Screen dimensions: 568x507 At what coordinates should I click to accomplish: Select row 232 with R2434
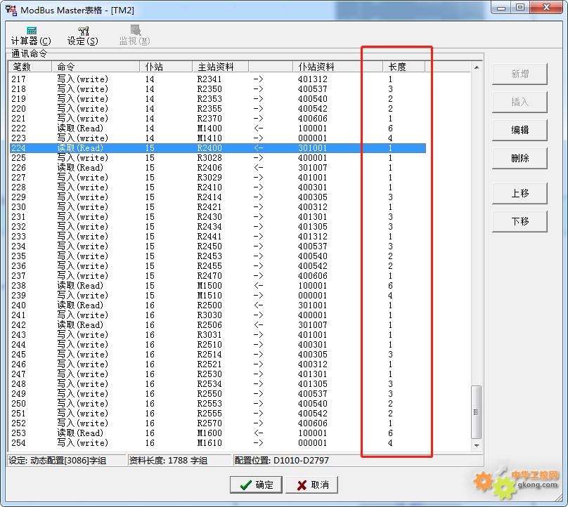click(x=217, y=227)
